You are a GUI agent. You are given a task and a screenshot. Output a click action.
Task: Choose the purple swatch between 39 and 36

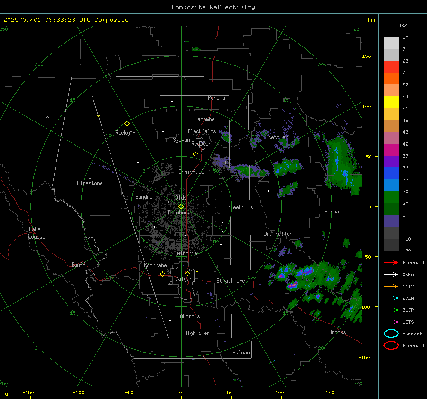(x=391, y=162)
